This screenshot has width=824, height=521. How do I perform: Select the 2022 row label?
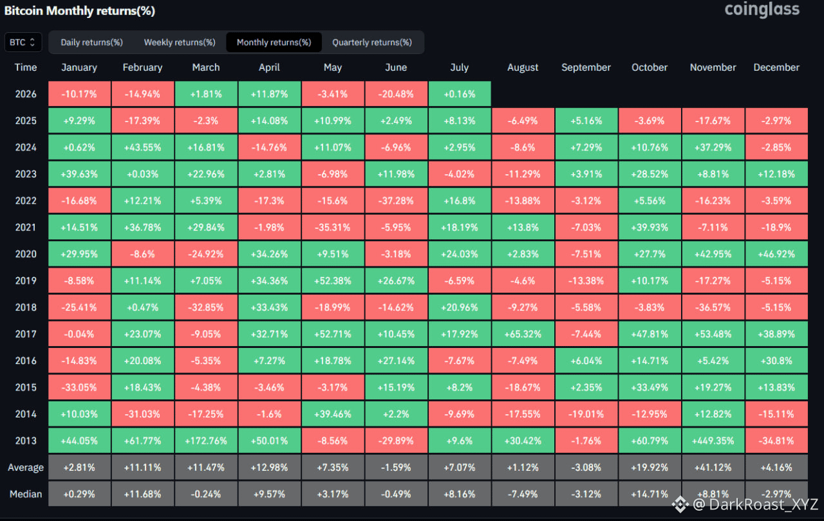[26, 201]
